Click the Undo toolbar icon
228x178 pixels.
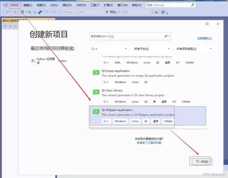pyautogui.click(x=47, y=12)
